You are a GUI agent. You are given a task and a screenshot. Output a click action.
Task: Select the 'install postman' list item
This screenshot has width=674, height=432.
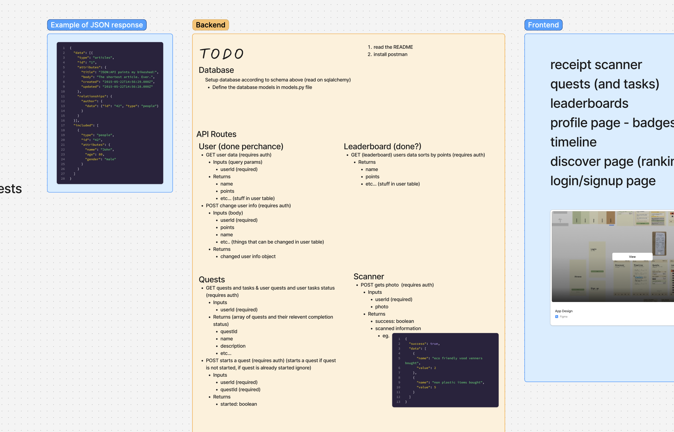[x=390, y=54]
